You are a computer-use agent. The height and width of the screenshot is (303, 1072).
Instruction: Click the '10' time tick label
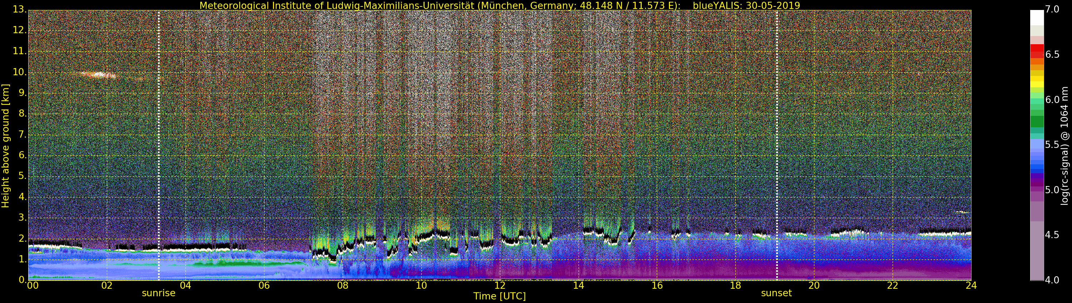pyautogui.click(x=421, y=286)
